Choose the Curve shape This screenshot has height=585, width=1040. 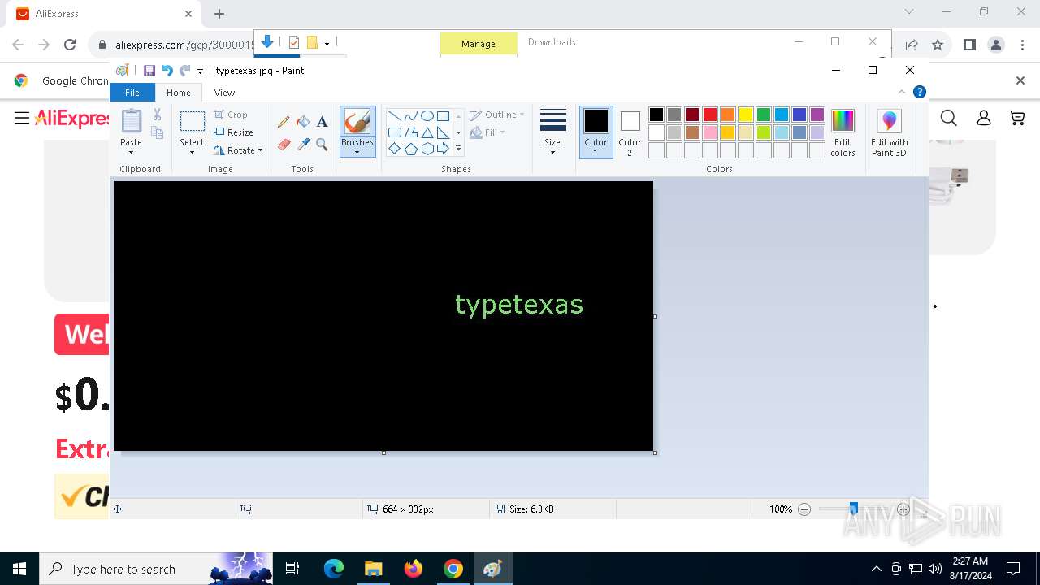(x=410, y=115)
